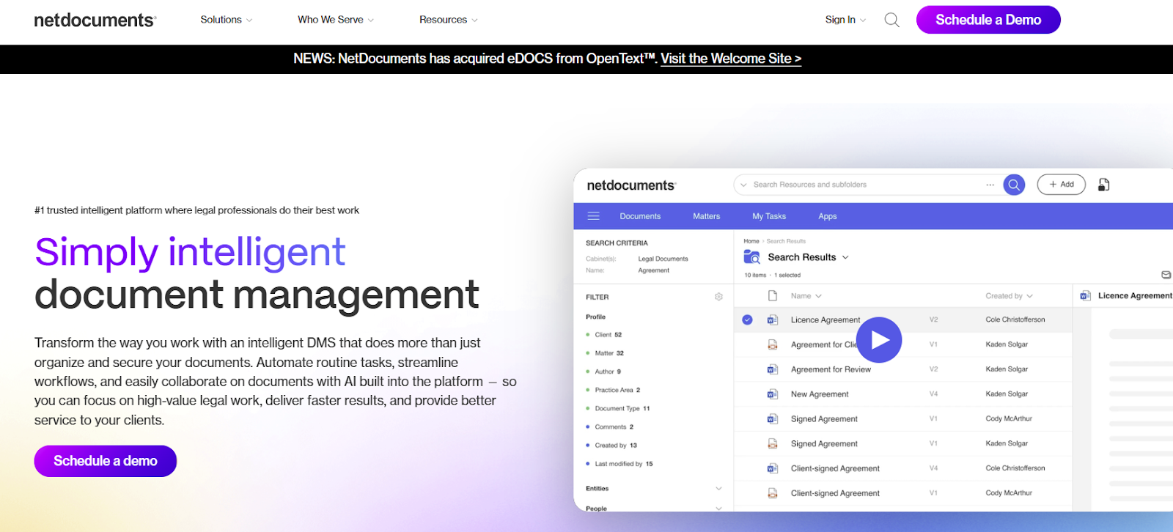
Task: Click the Word icon of Licence Agreement row
Action: point(772,319)
